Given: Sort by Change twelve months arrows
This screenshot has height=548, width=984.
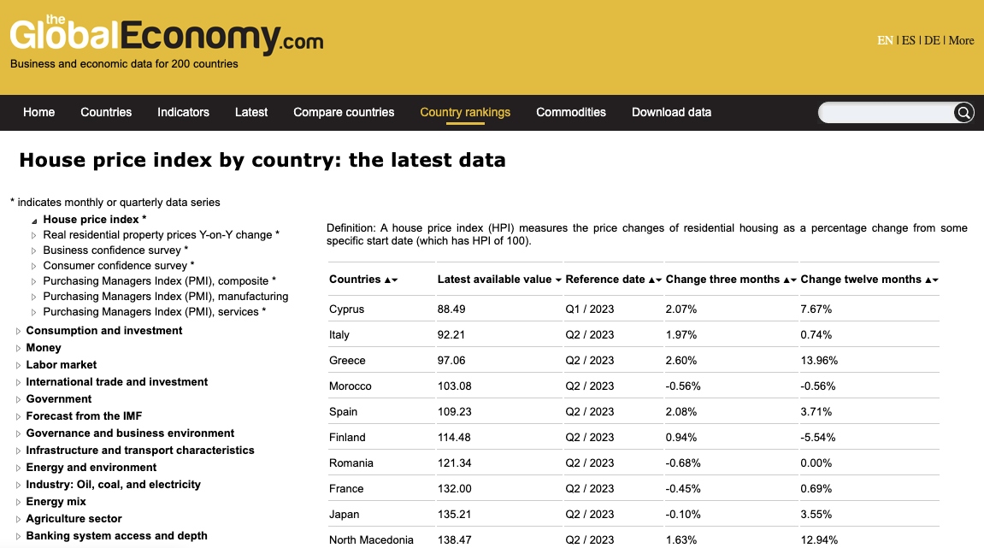Looking at the screenshot, I should click(x=932, y=280).
